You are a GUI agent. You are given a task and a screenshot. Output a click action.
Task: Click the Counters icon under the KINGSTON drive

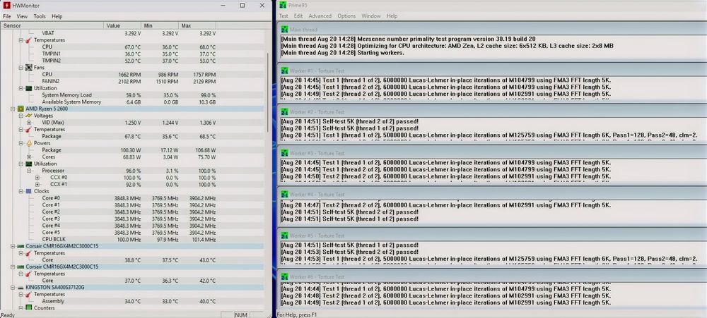[28, 308]
